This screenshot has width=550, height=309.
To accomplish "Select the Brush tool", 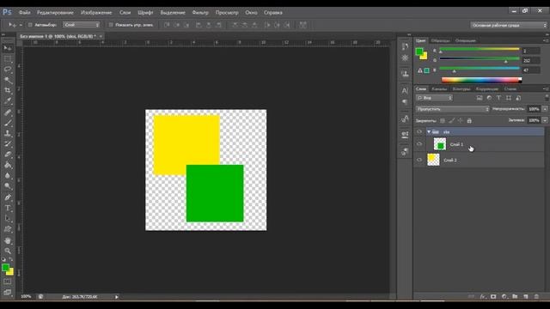I will 8,123.
